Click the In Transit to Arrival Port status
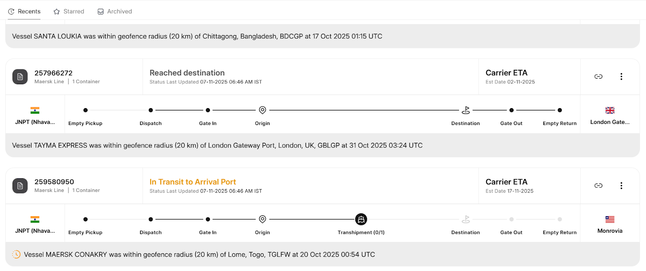The image size is (646, 271). 193,182
